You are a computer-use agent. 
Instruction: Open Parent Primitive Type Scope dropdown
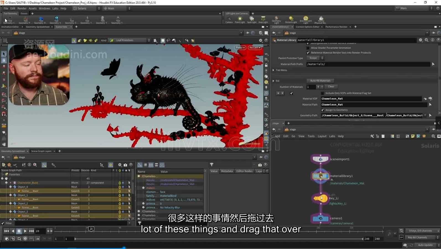coord(315,58)
